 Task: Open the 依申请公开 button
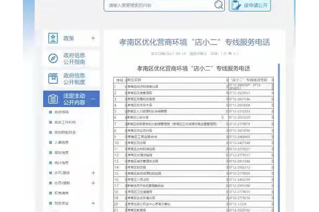pyautogui.click(x=250, y=5)
